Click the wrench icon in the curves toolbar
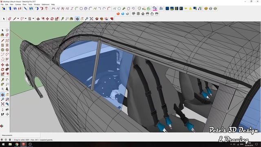261x147 pixels. [x=124, y=9]
